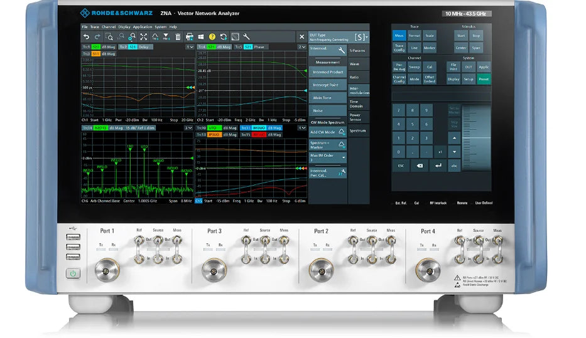Click the keypad down arrow key
Screen dimensions: 586x338
[x=454, y=152]
